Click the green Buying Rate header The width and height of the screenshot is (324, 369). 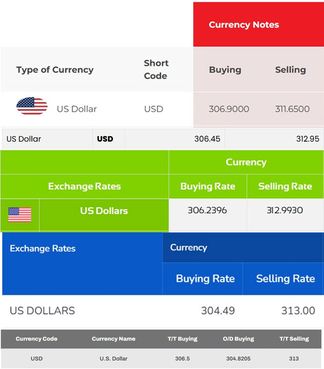coord(208,186)
